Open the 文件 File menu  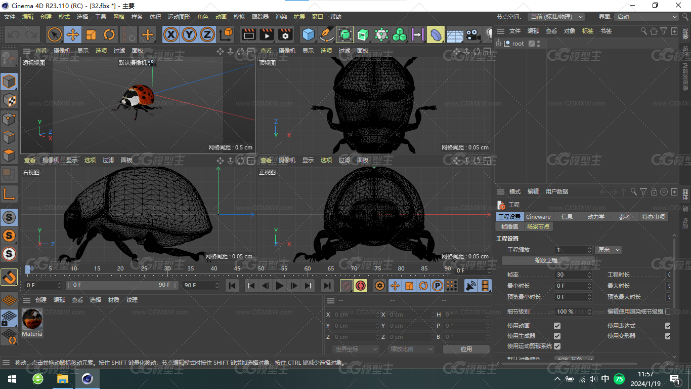click(x=10, y=17)
